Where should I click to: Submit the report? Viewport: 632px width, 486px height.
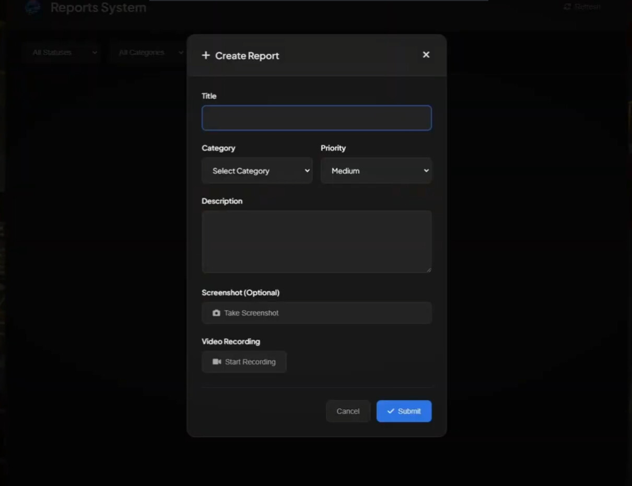(404, 411)
